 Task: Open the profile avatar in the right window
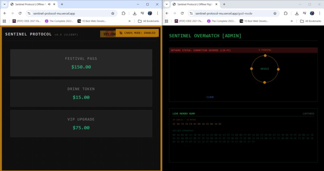pyautogui.click(x=312, y=13)
